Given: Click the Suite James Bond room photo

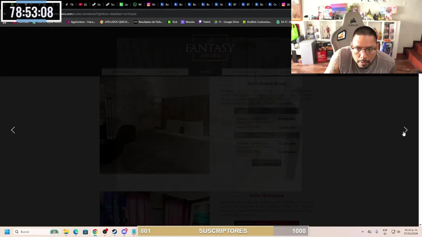Looking at the screenshot, I should pos(155,125).
